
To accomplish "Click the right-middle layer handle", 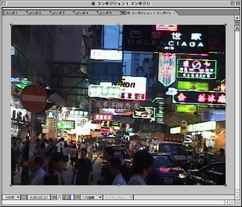I will (226, 105).
